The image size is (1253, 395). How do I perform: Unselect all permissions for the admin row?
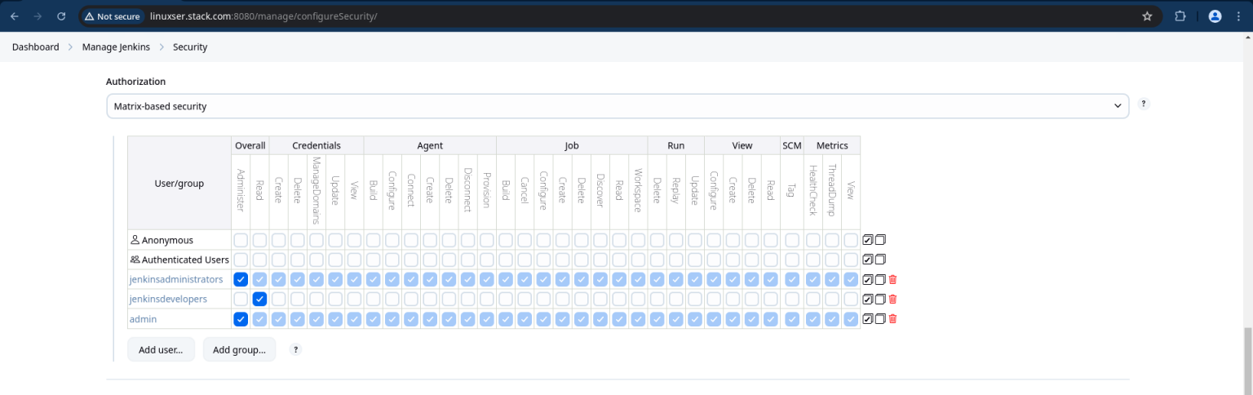pyautogui.click(x=880, y=319)
